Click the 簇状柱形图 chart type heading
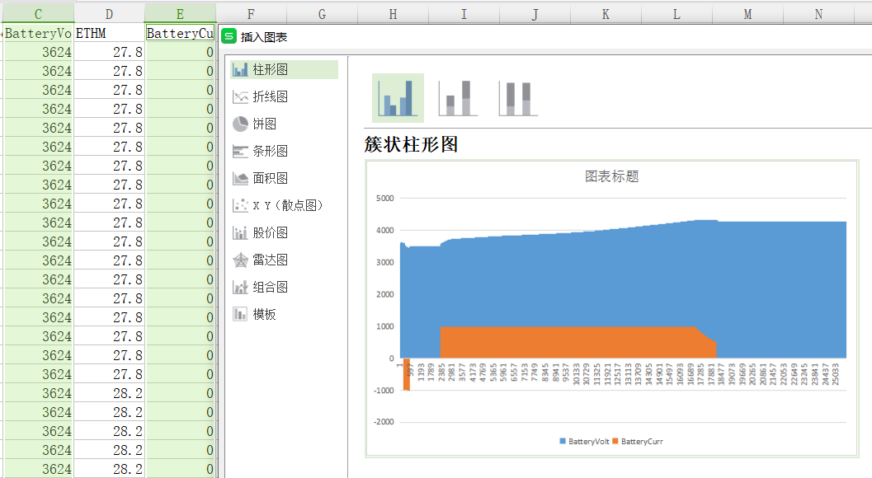The width and height of the screenshot is (872, 478). tap(411, 144)
